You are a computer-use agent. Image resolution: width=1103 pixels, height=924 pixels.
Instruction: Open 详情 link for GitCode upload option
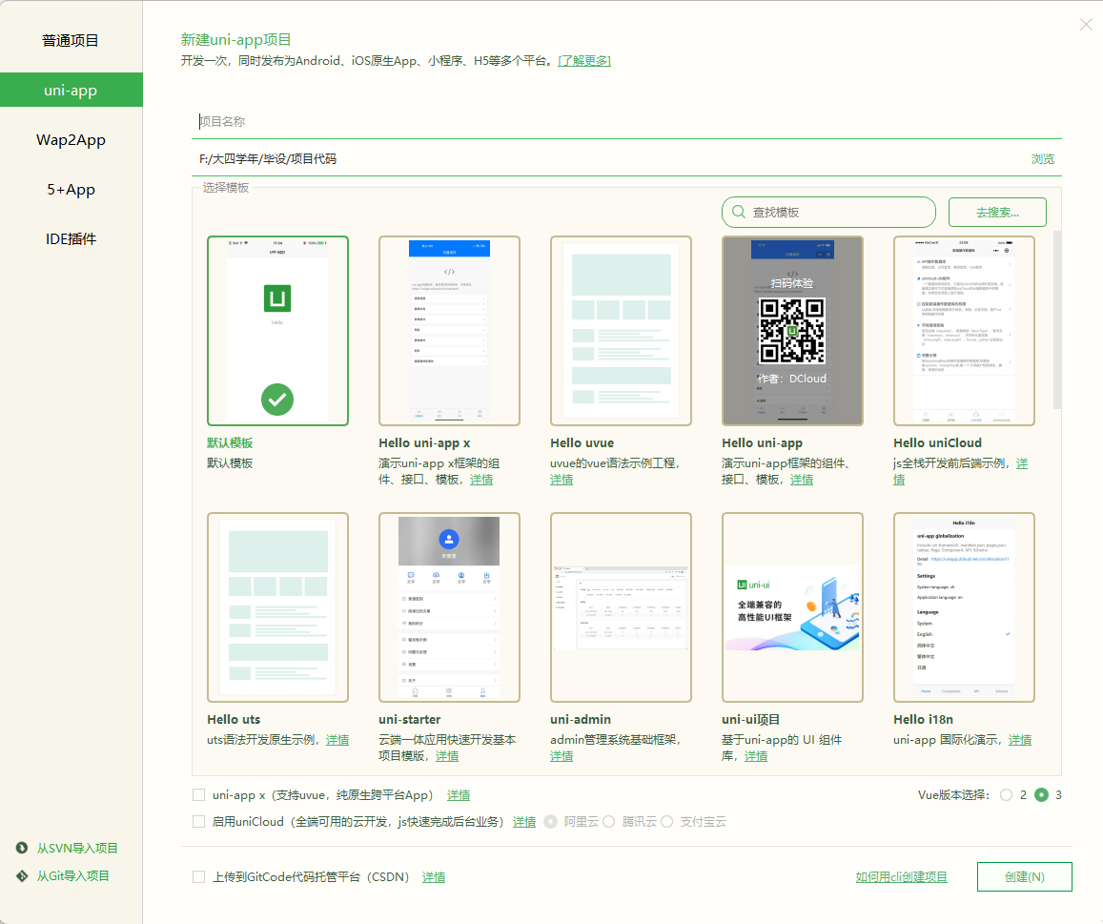click(434, 877)
